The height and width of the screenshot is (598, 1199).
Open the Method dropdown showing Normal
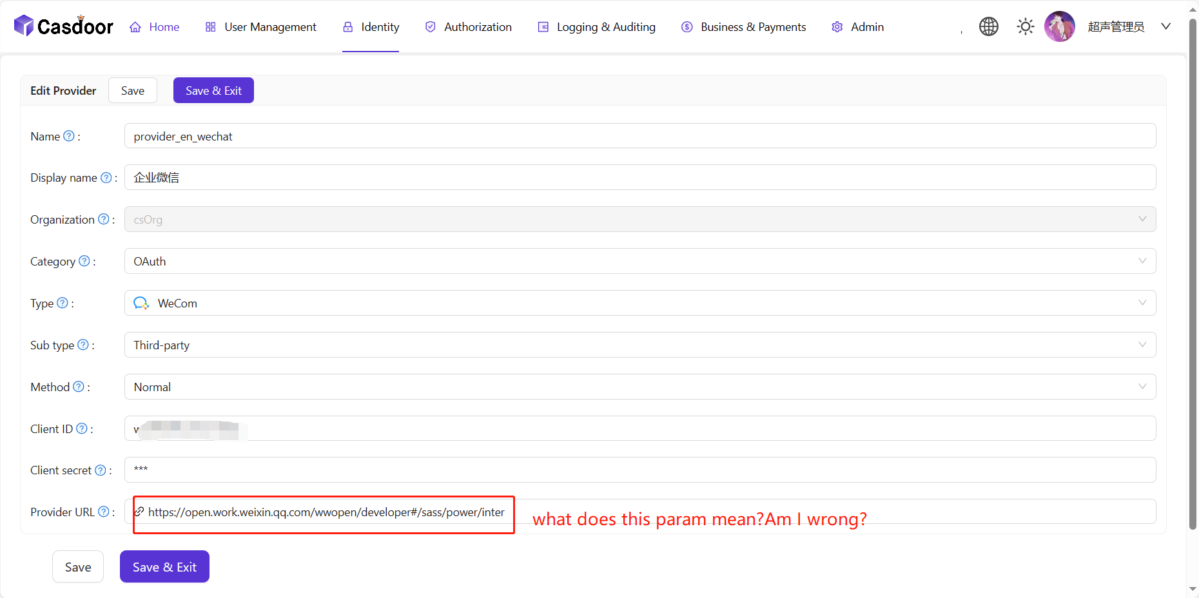coord(640,387)
